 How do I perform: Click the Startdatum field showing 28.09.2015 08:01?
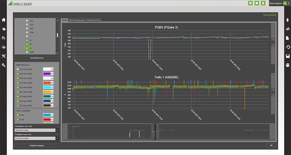click(x=35, y=130)
